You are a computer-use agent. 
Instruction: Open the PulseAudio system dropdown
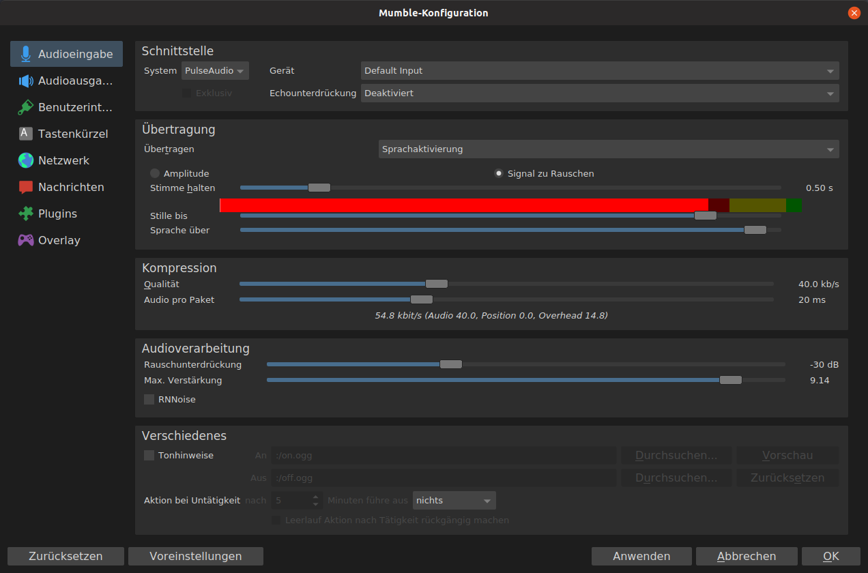215,71
